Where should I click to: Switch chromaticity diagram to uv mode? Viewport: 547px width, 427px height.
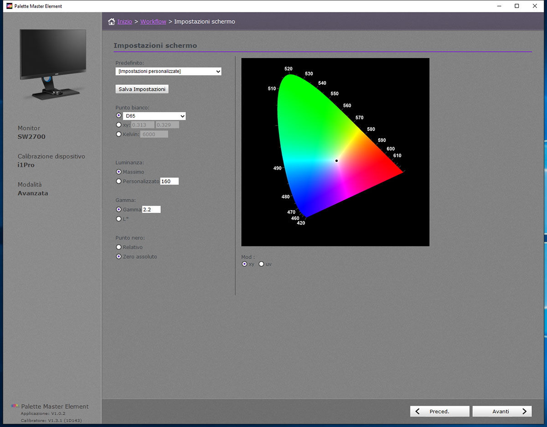point(261,264)
